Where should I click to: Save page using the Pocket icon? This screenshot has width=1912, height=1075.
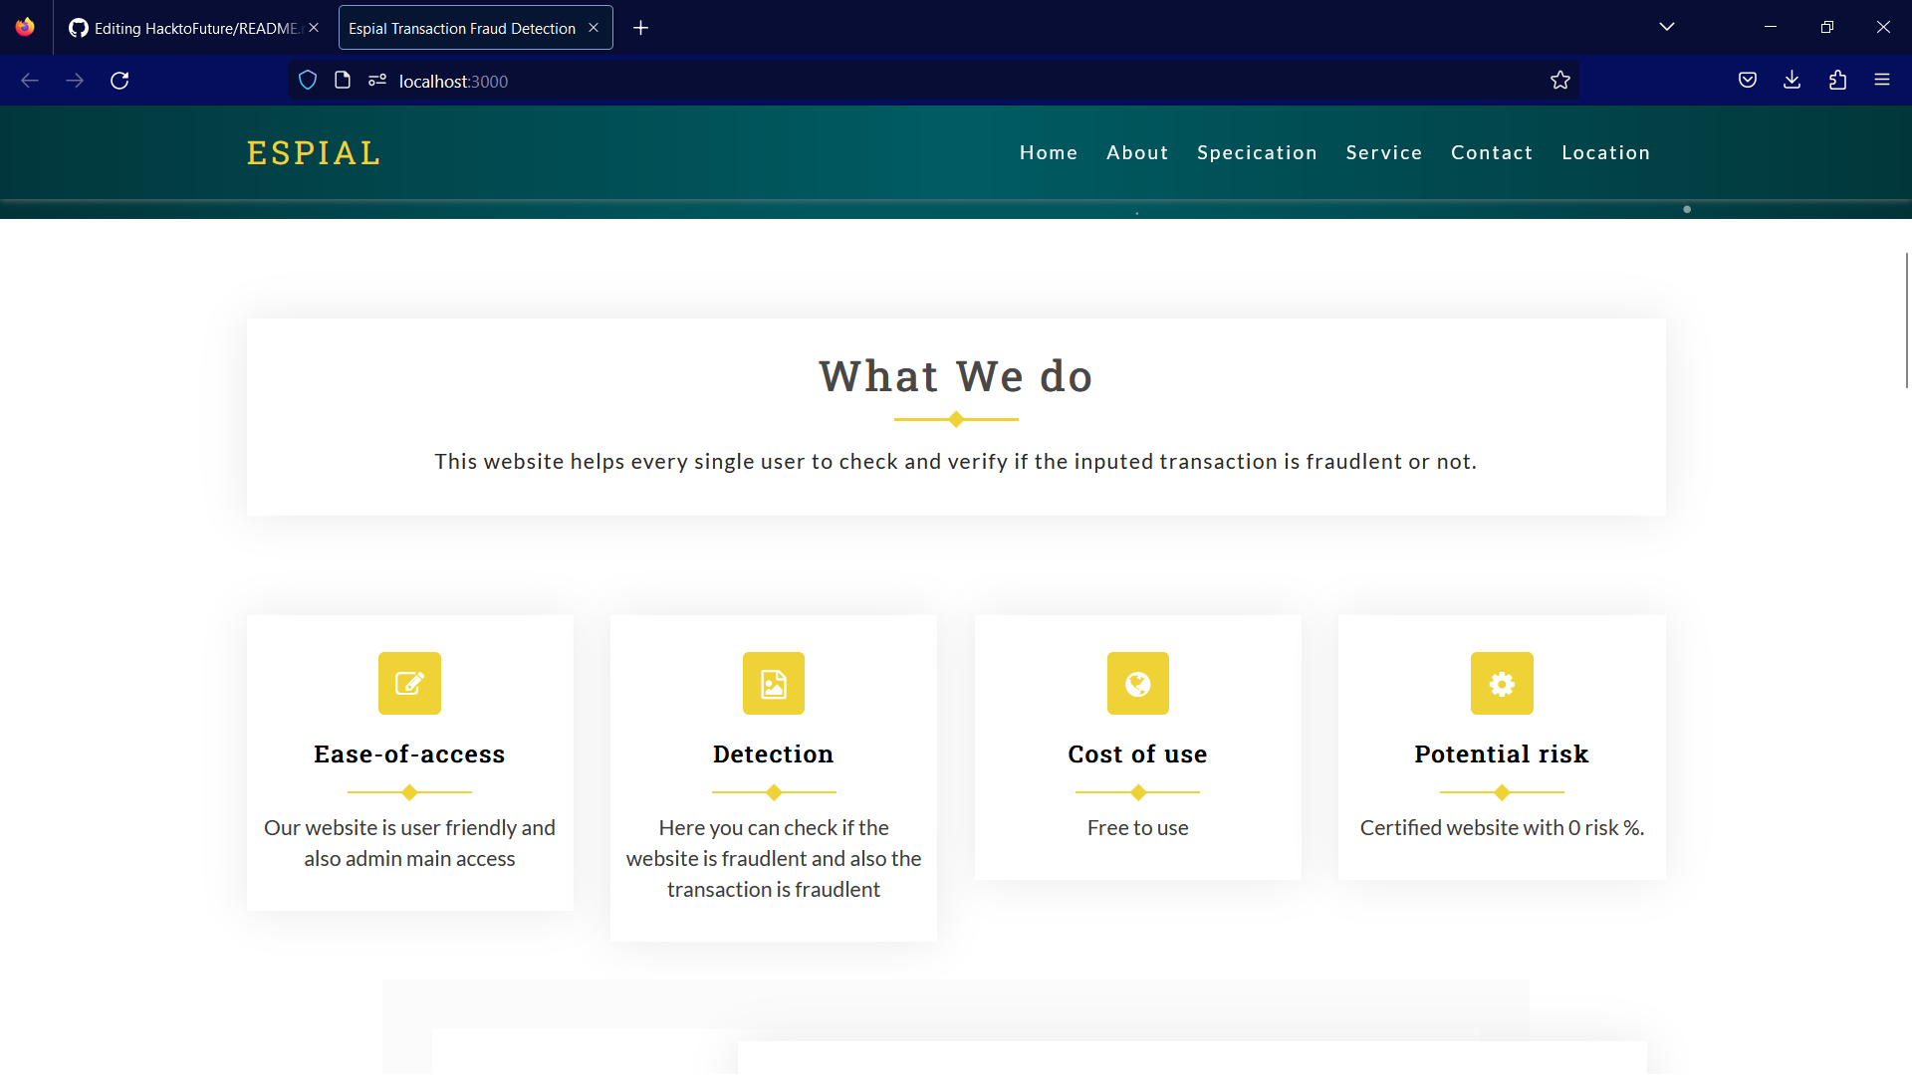point(1748,81)
